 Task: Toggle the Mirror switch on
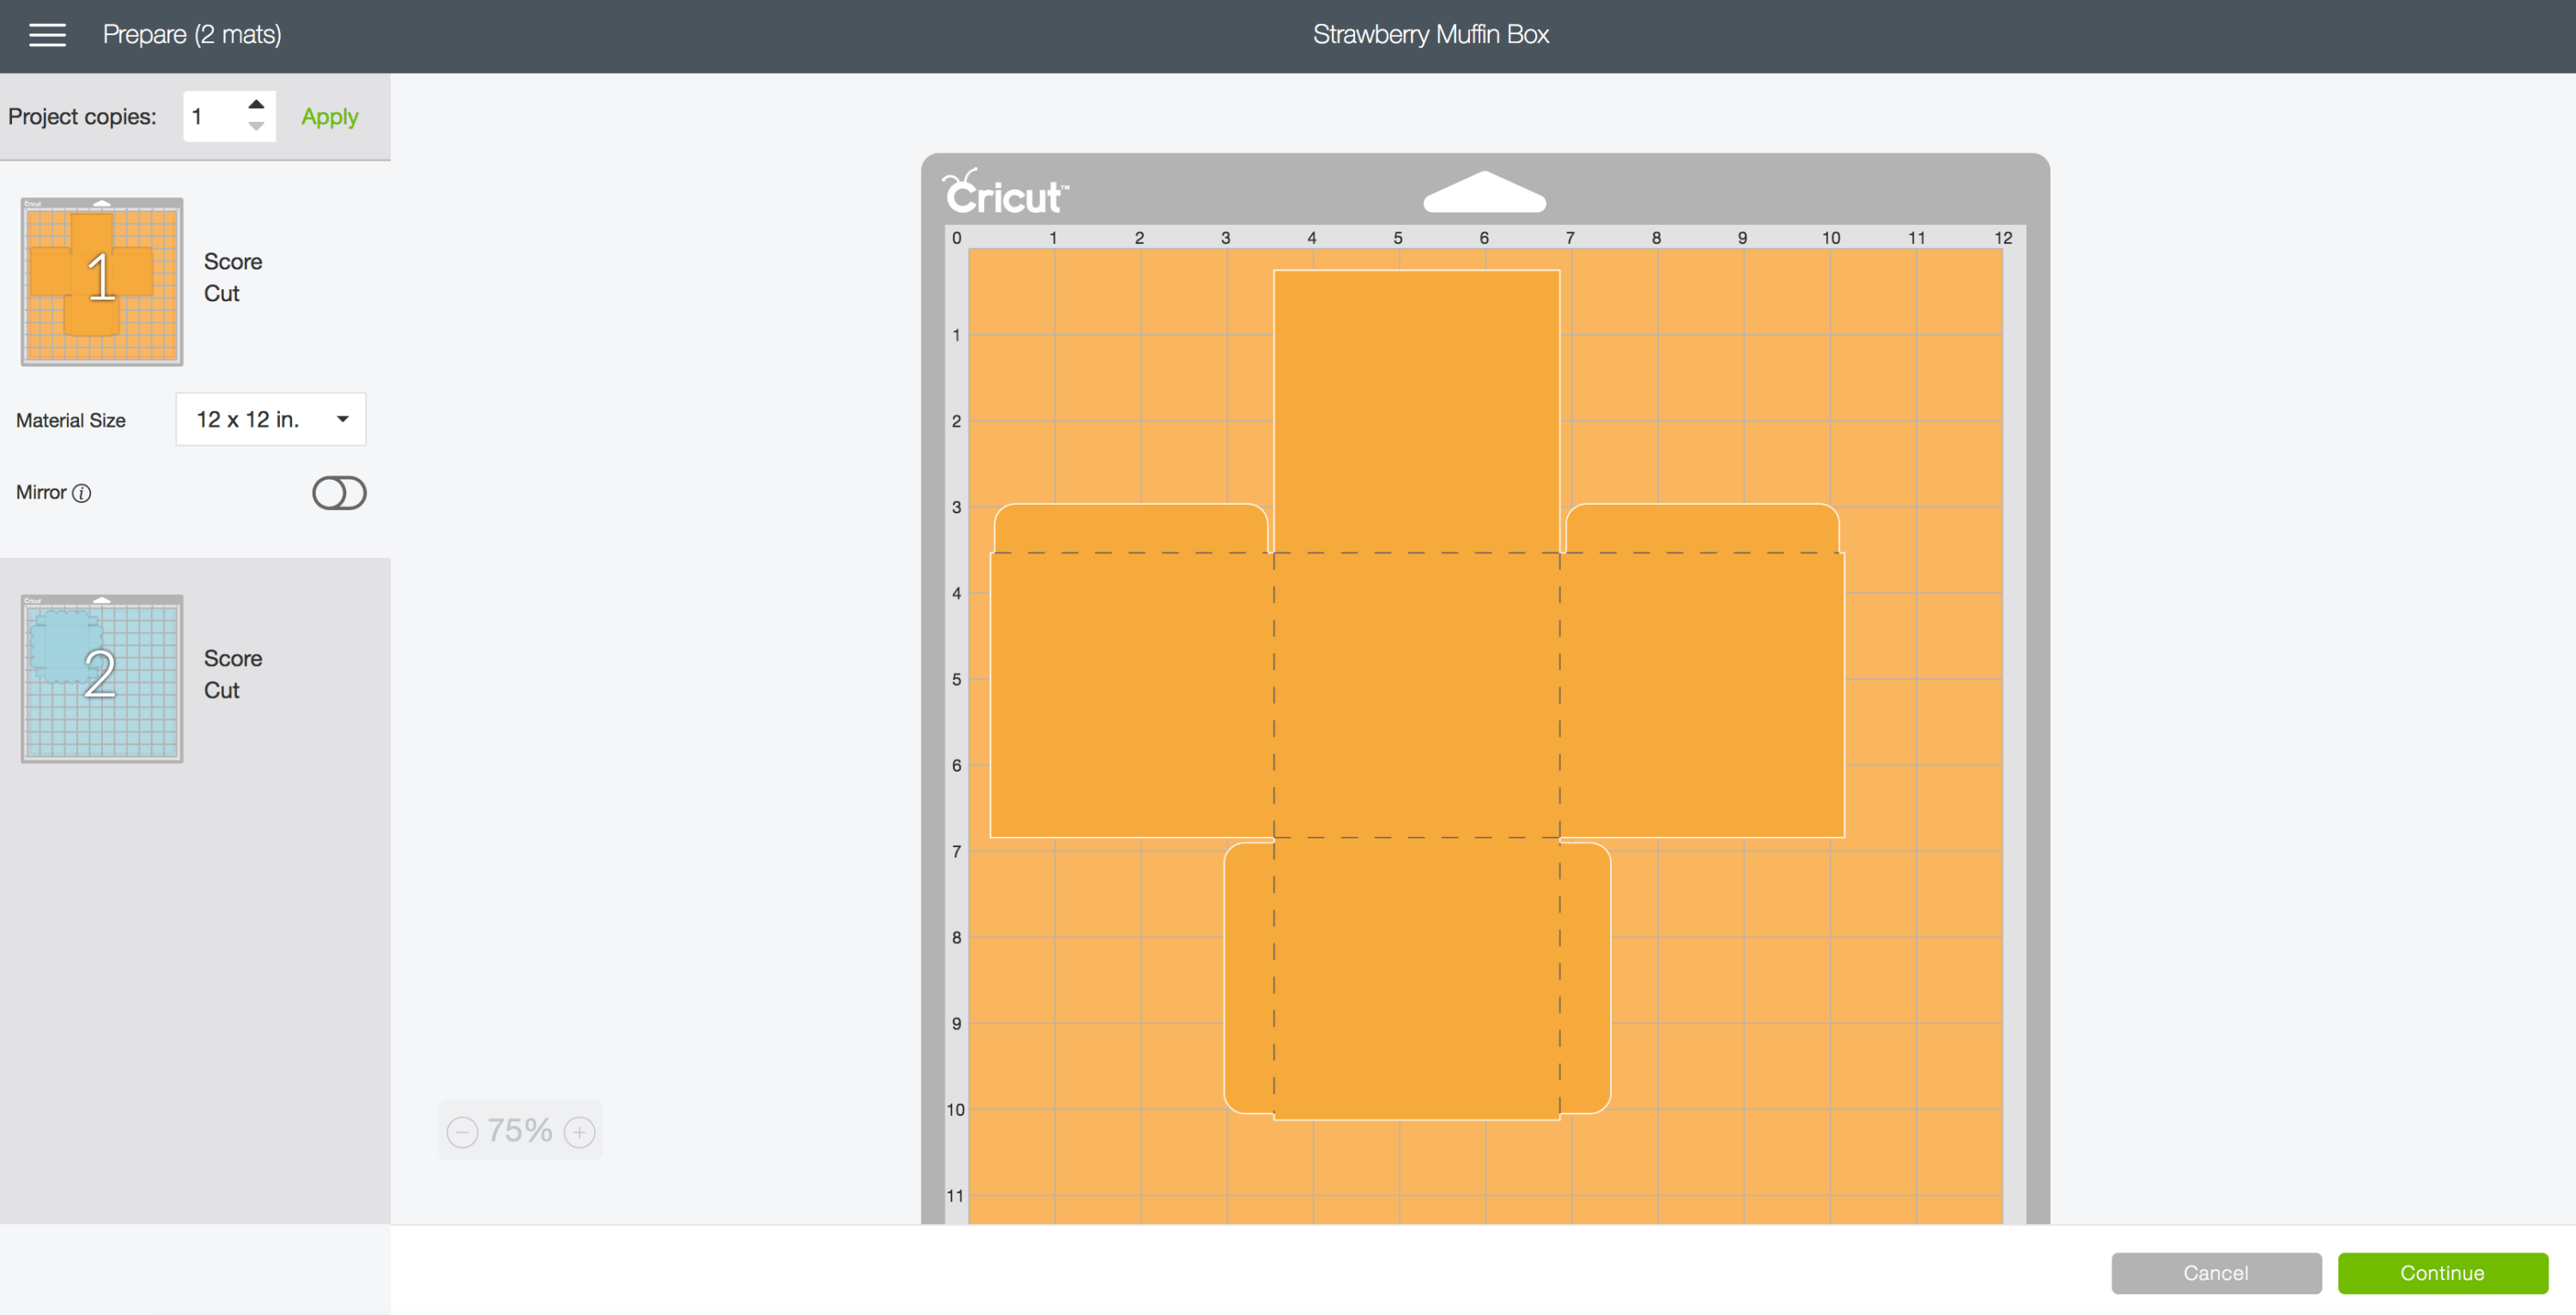coord(339,493)
